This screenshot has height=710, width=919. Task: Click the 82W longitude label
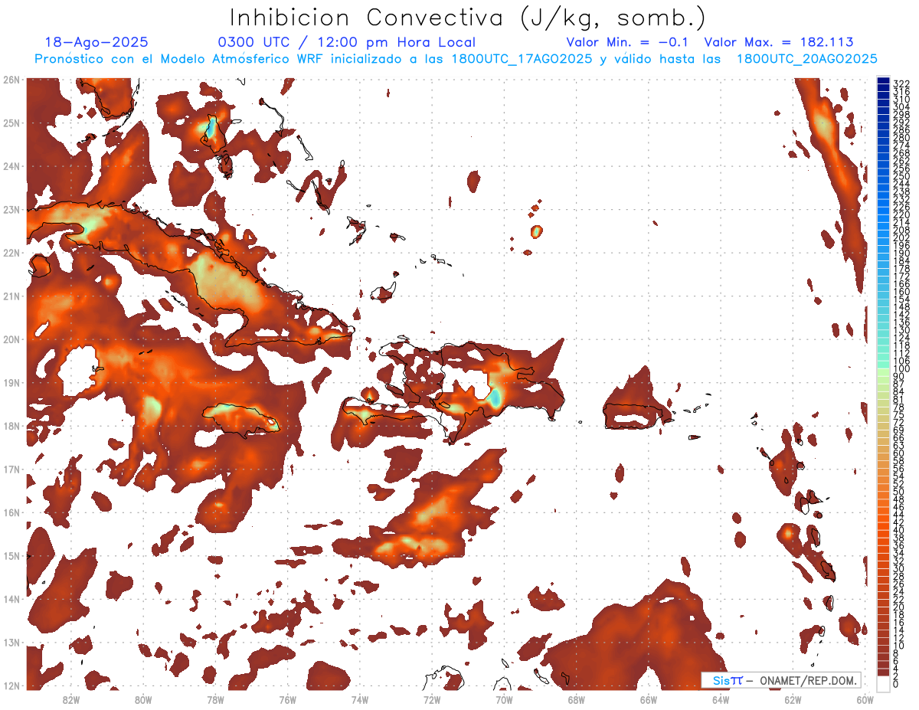coord(71,699)
